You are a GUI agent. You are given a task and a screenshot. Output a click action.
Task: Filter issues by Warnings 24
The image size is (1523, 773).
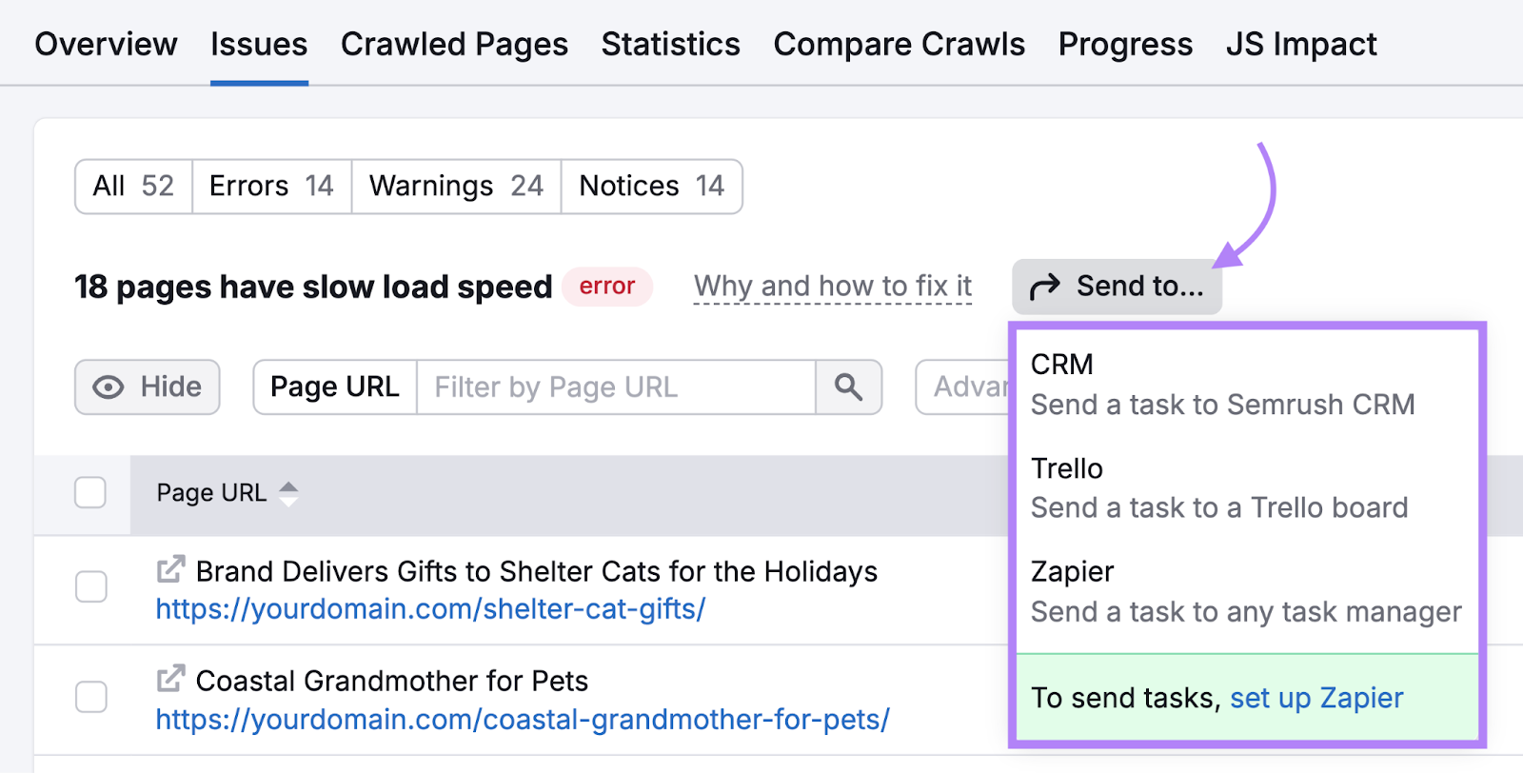456,186
